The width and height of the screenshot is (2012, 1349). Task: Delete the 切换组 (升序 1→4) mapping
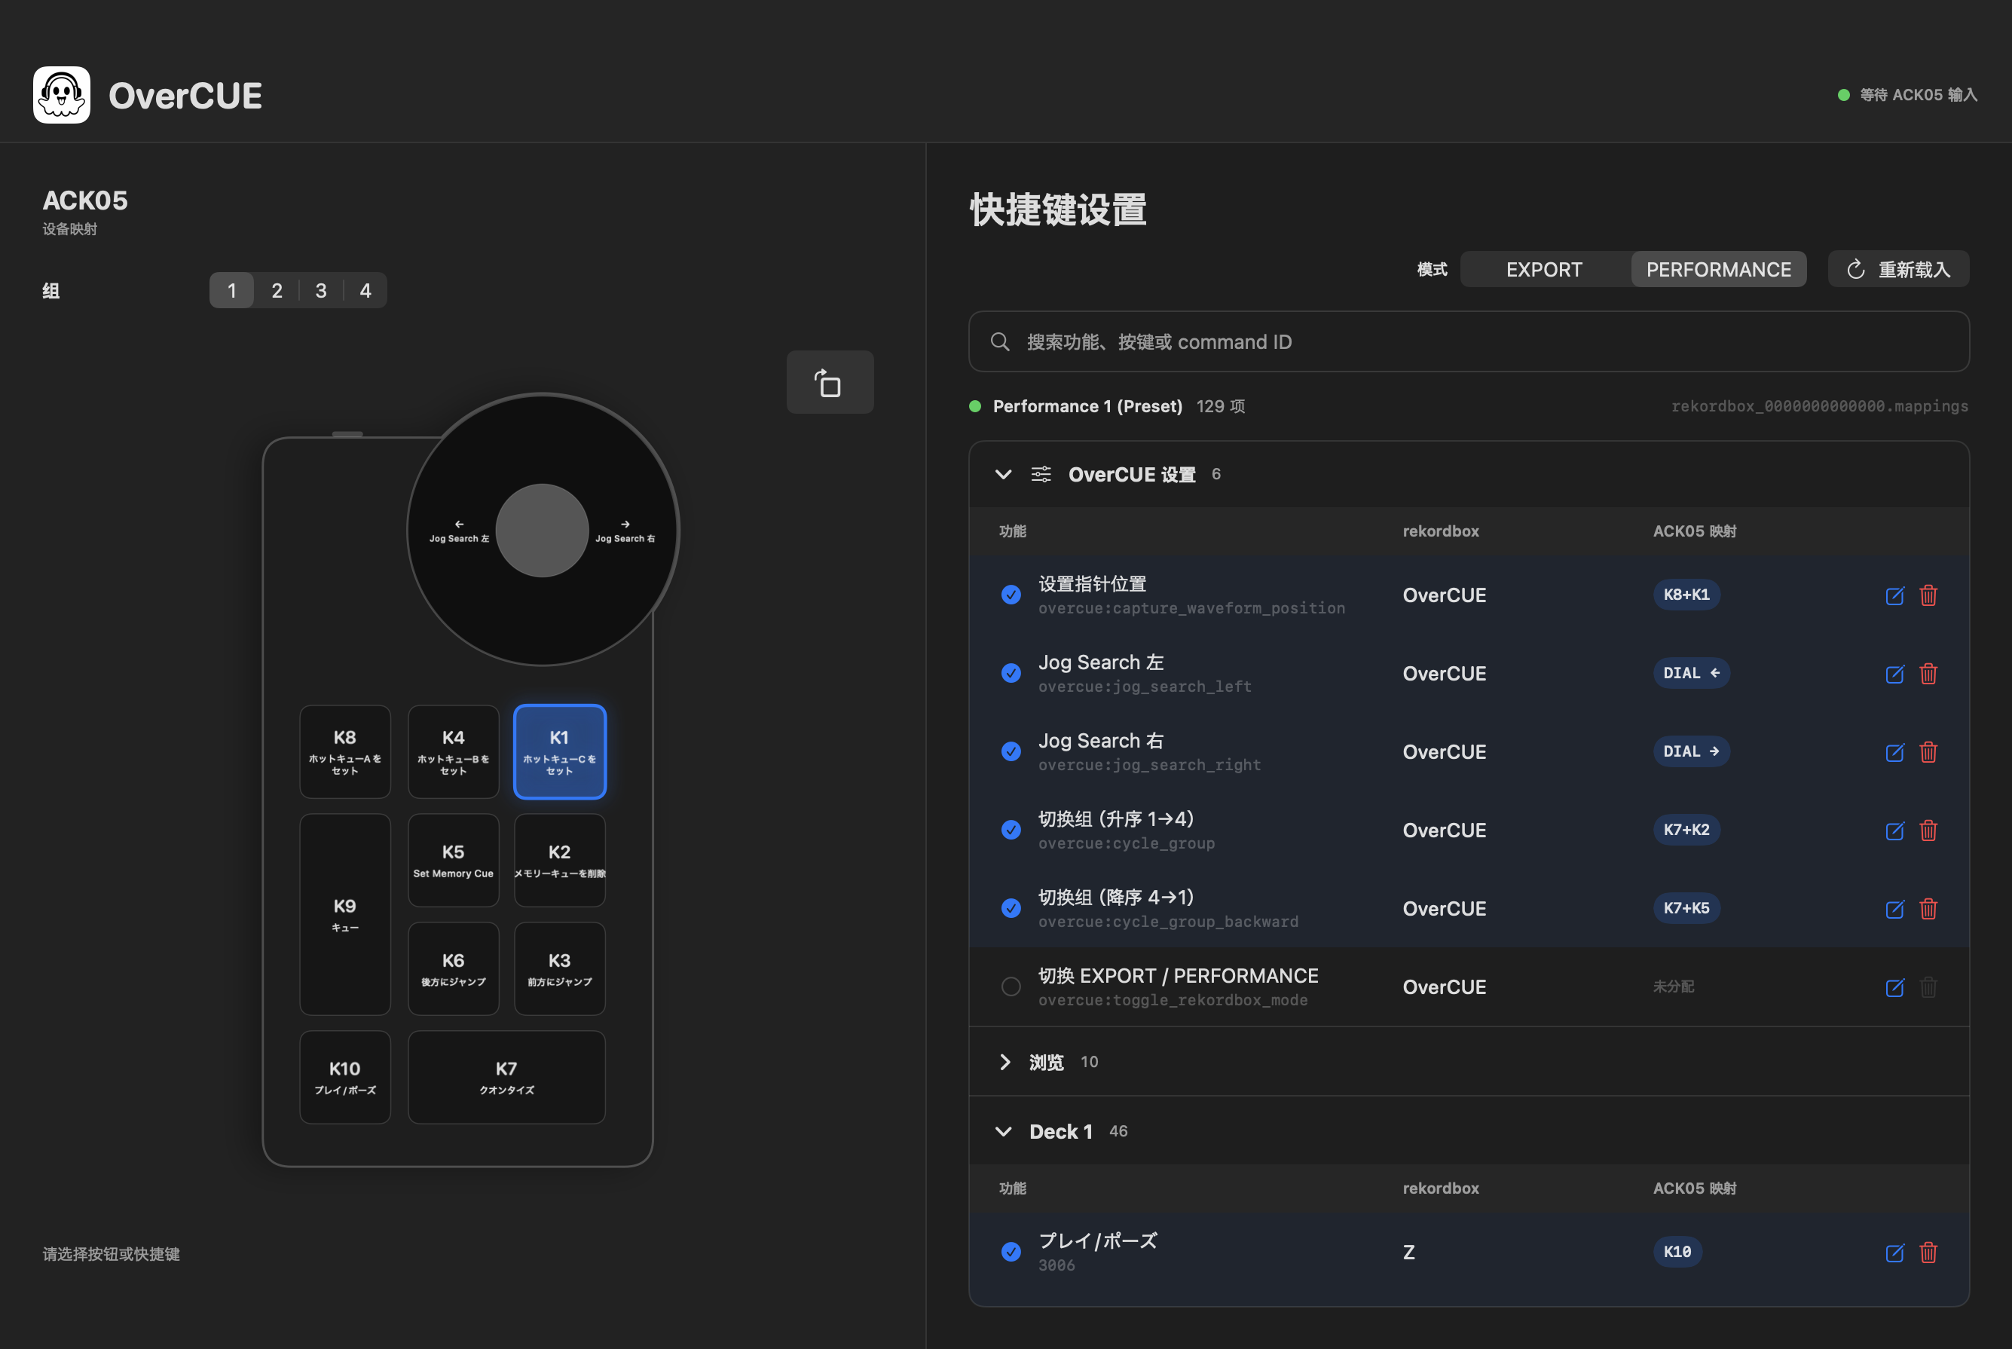(1928, 831)
